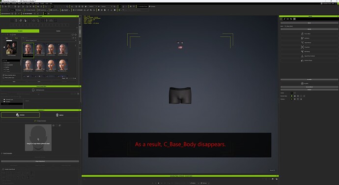Toggle the first Render State option
Viewport: 339px width, 185px height.
click(292, 96)
